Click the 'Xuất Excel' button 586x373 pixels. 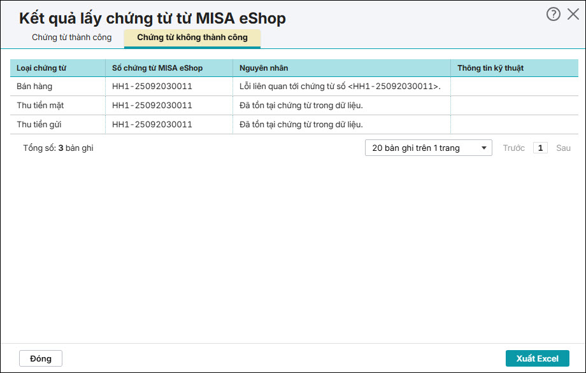click(537, 358)
